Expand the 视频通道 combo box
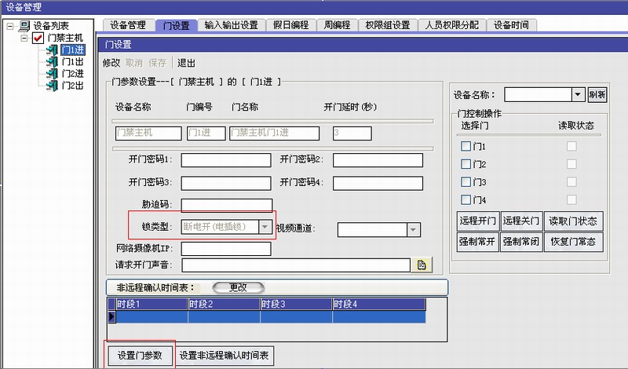This screenshot has width=628, height=369. (414, 229)
